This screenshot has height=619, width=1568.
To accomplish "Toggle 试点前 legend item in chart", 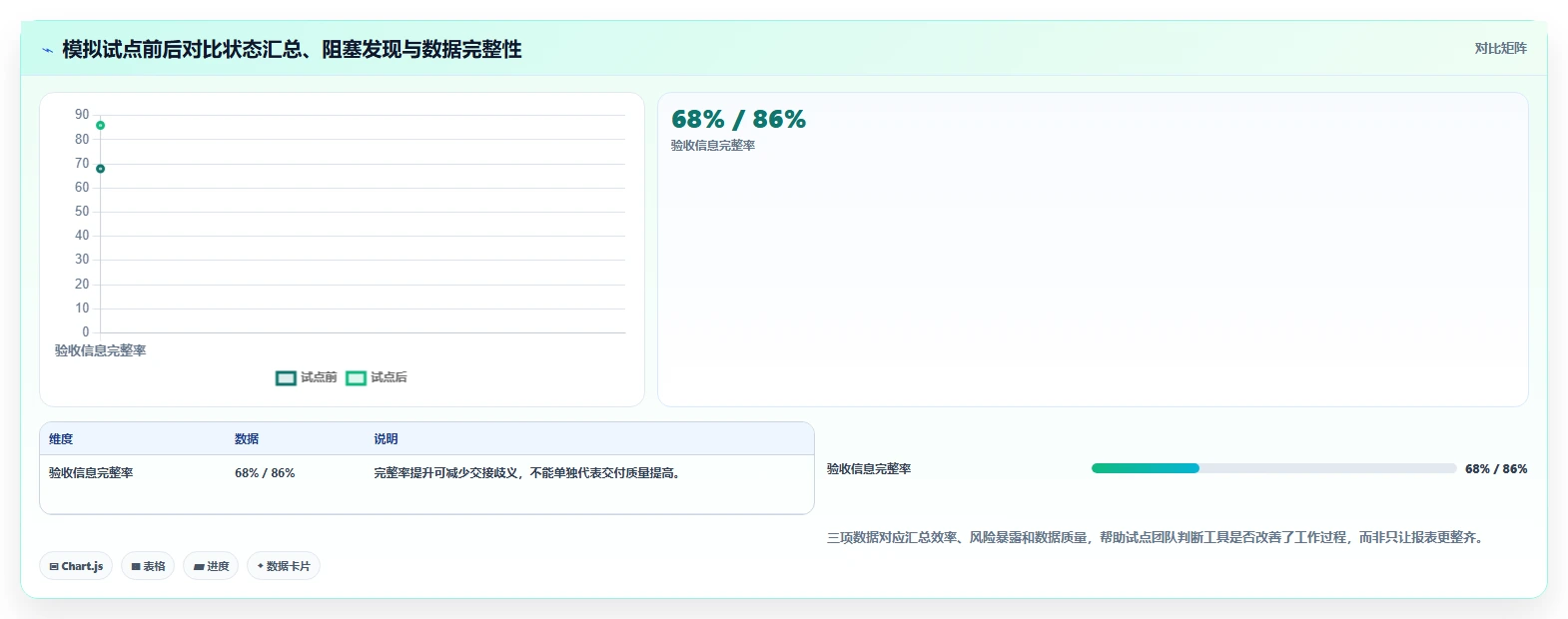I will tap(307, 377).
